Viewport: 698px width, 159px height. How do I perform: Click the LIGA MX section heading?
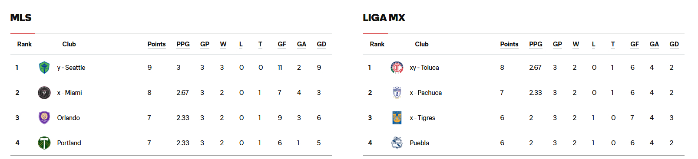384,18
